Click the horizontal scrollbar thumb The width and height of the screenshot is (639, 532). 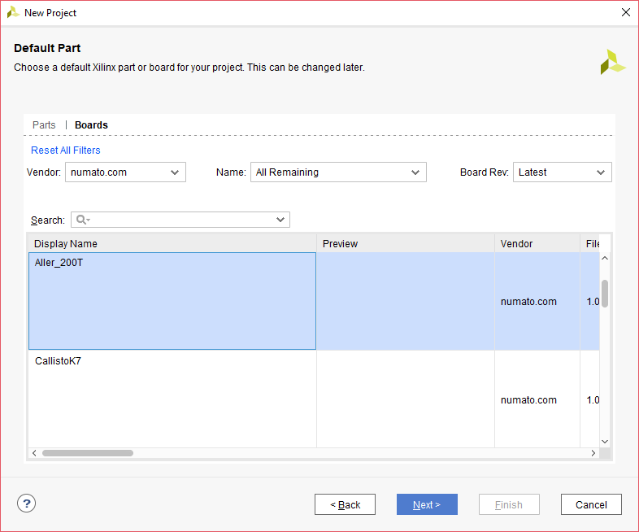click(88, 453)
